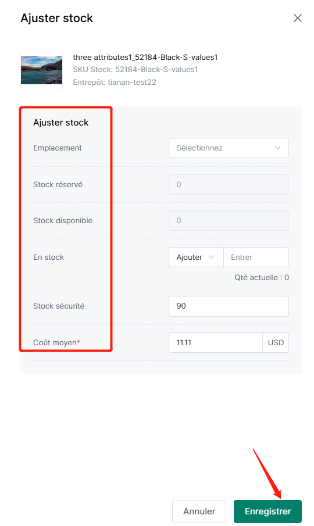Click the product landscape thumbnail image
Image resolution: width=314 pixels, height=526 pixels.
pos(42,70)
